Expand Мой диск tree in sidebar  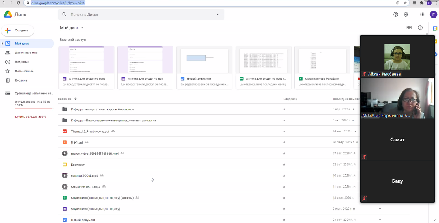click(x=3, y=44)
